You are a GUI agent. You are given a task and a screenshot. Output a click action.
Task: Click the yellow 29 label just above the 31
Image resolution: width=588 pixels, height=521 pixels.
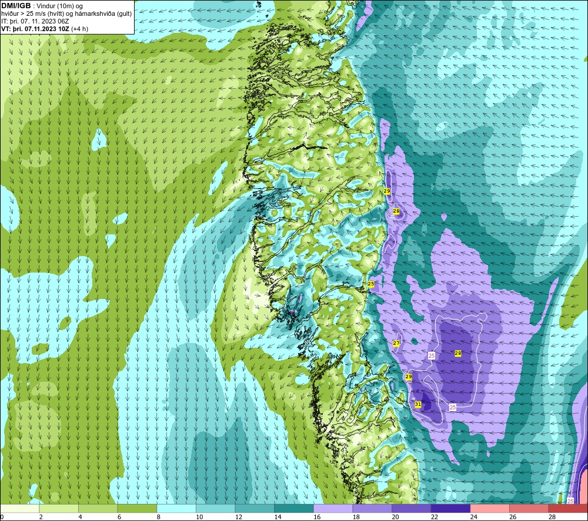tap(409, 377)
